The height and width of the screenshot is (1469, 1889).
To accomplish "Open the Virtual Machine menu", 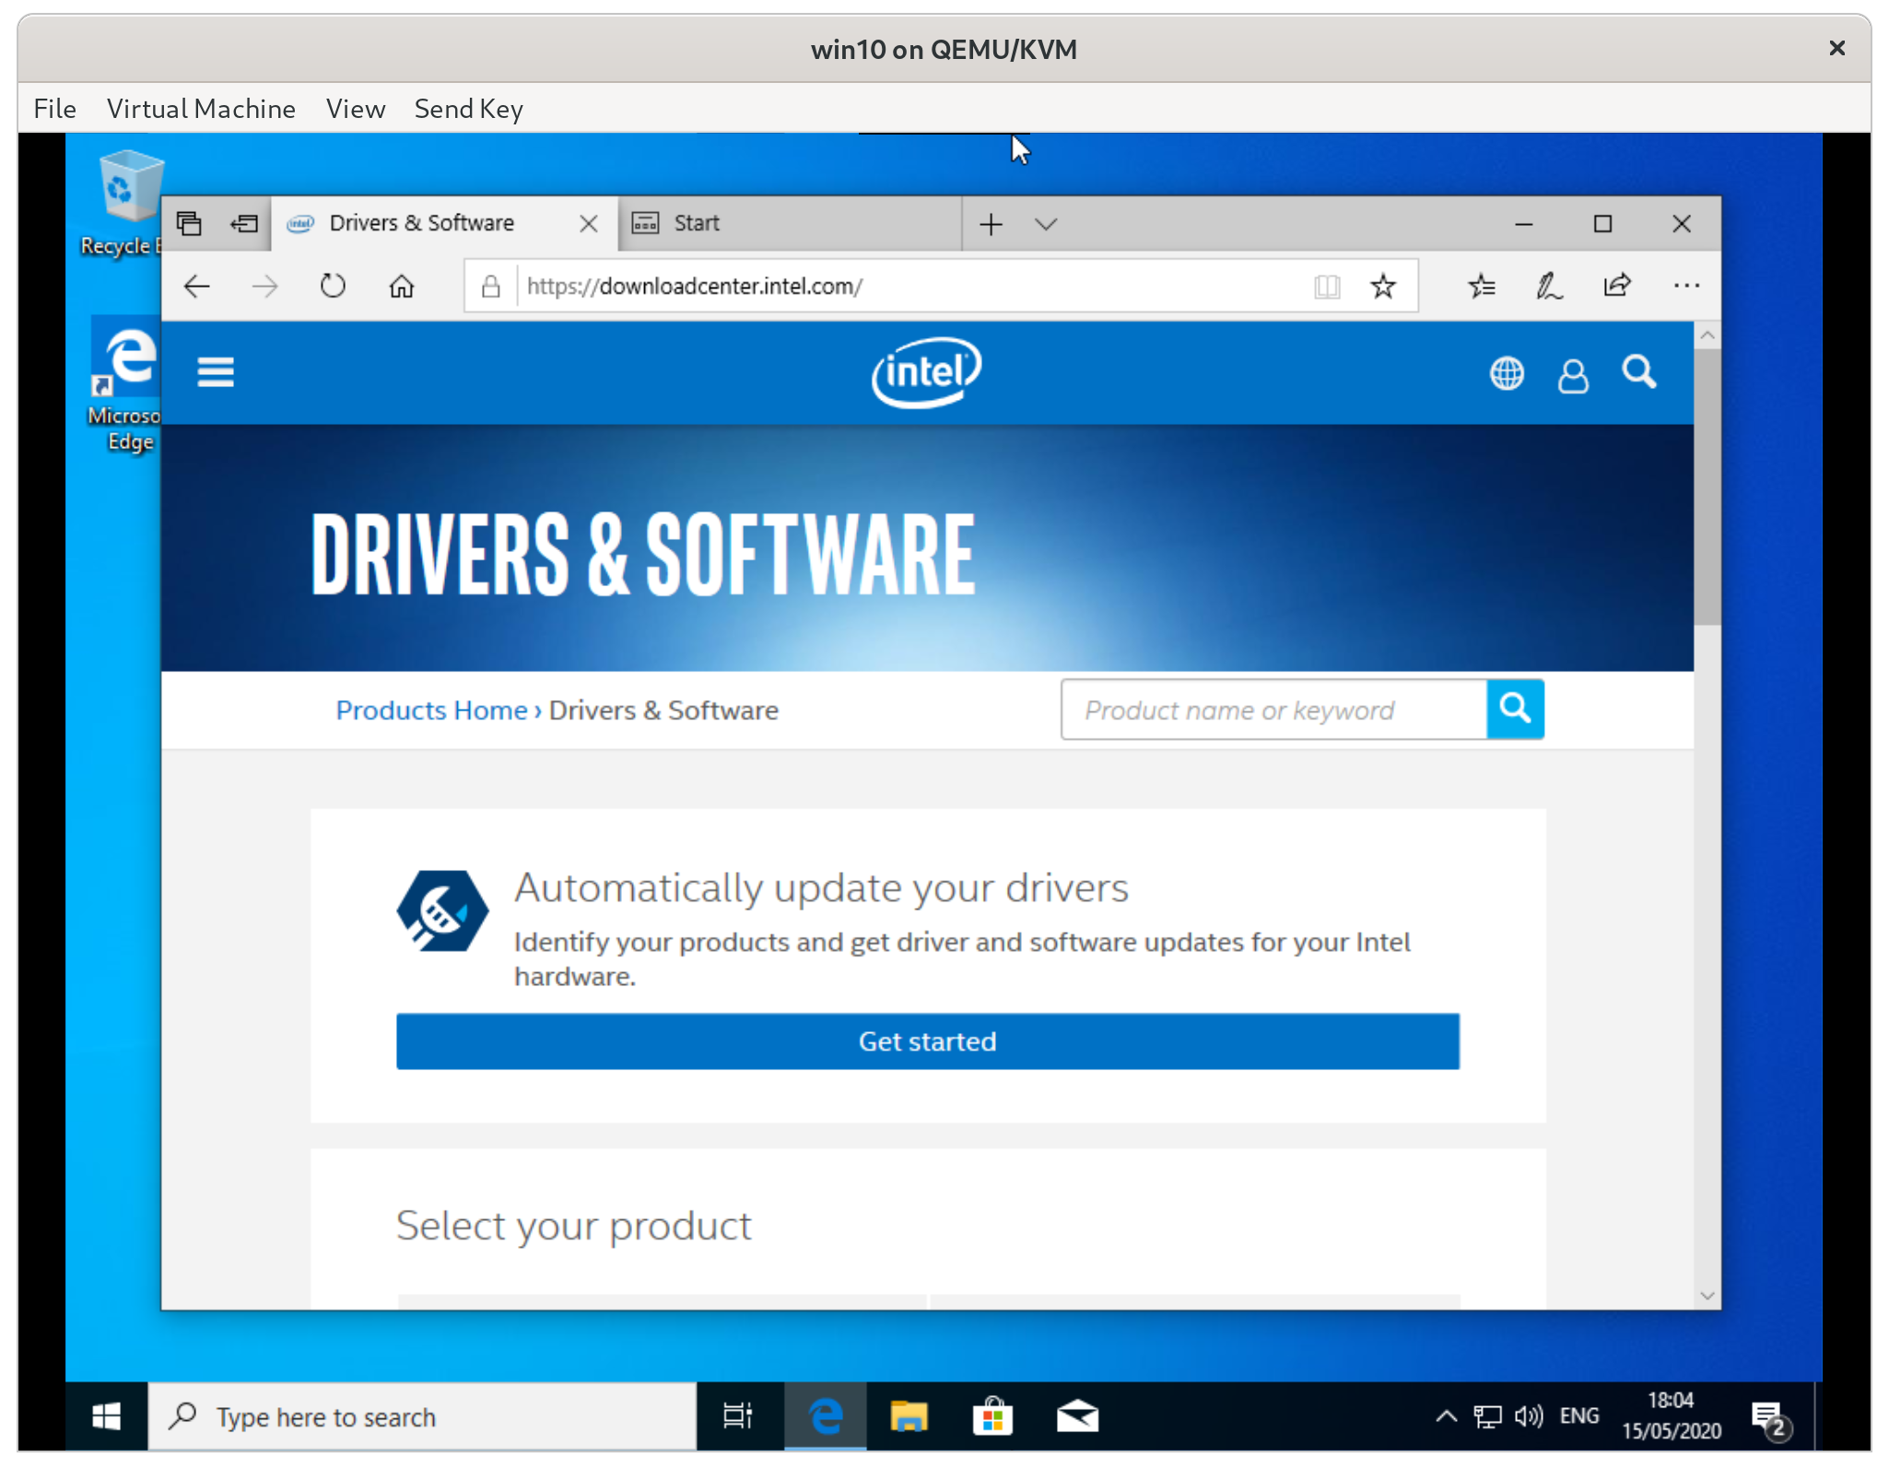I will [201, 109].
